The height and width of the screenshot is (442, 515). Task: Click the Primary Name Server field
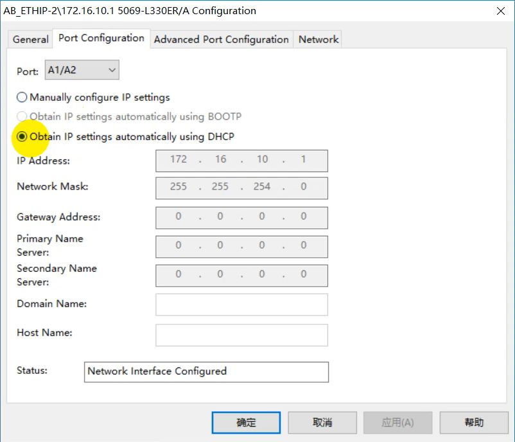(241, 247)
